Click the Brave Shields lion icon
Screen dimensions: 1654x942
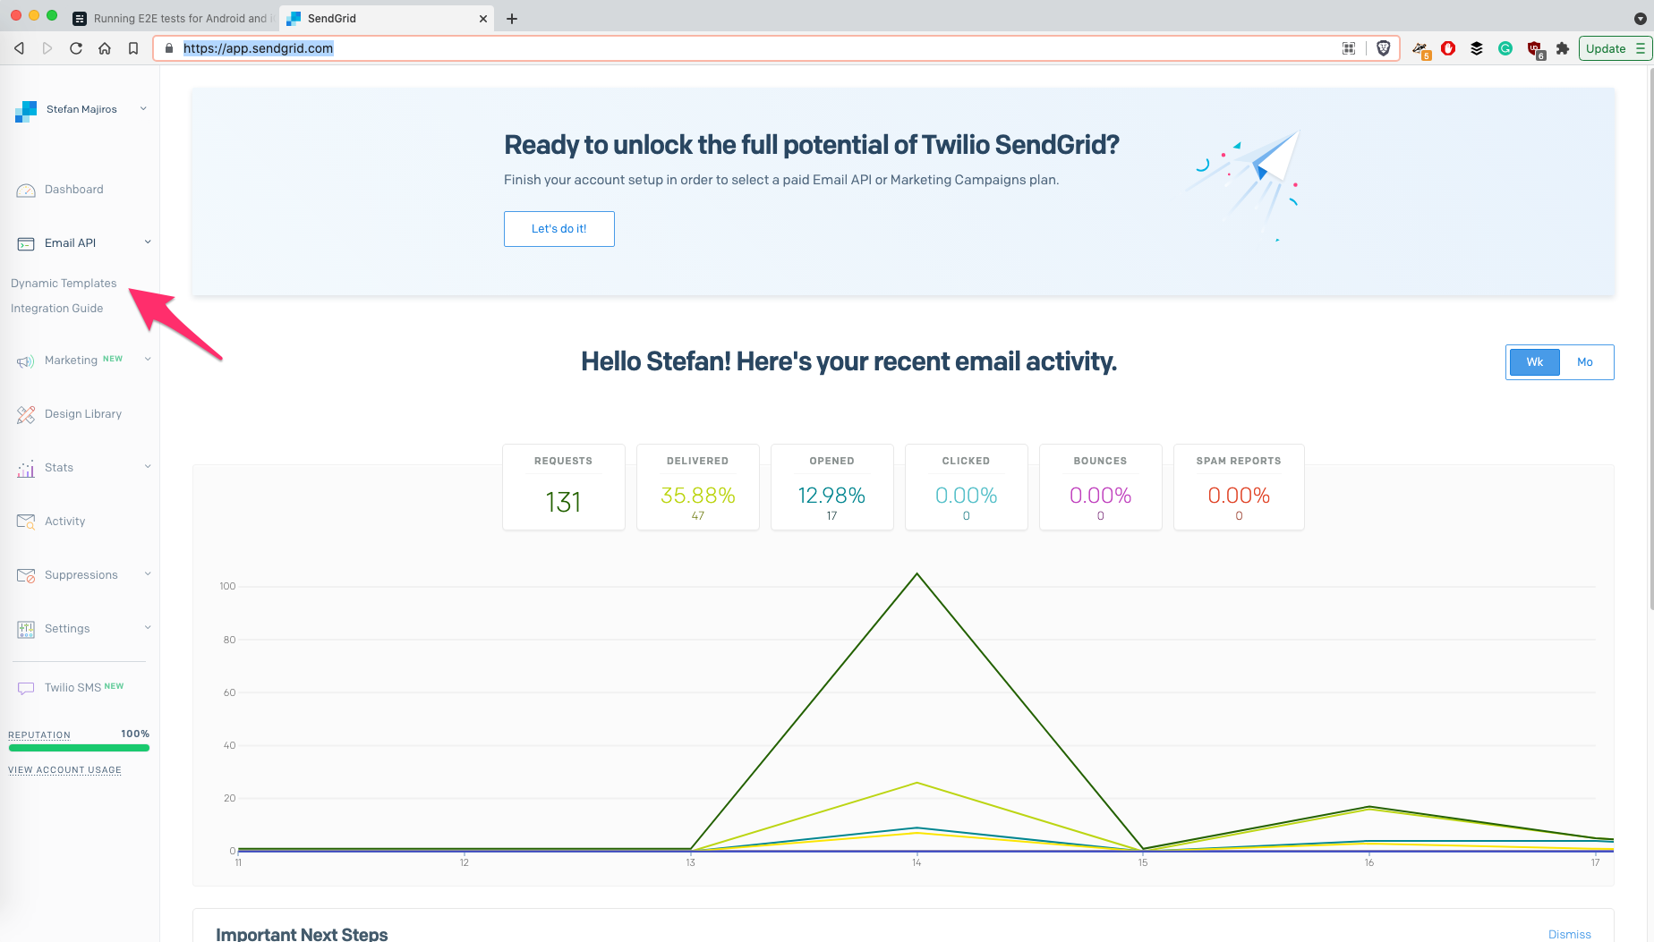[1384, 48]
